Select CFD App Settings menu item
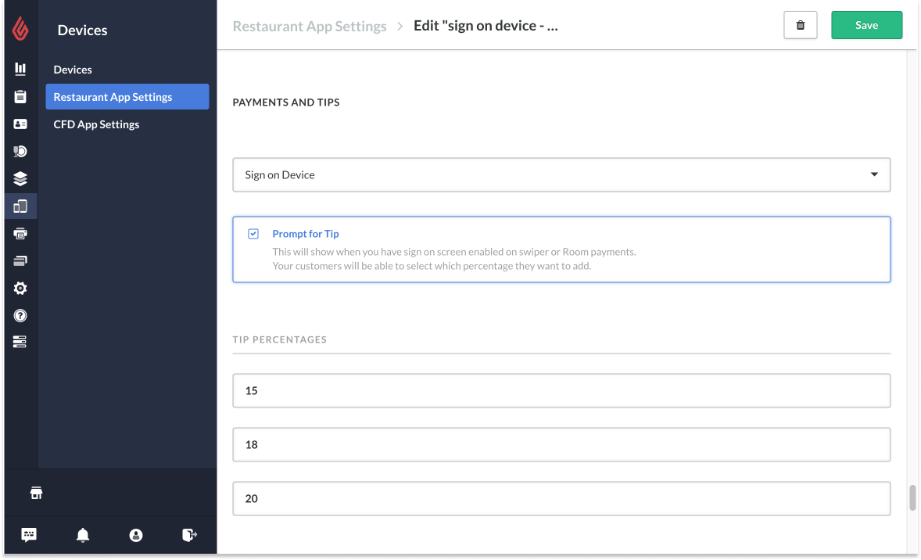The width and height of the screenshot is (921, 560). click(96, 124)
